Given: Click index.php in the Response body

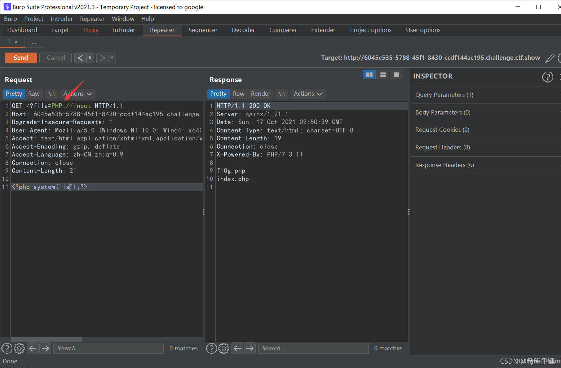Looking at the screenshot, I should (x=233, y=179).
